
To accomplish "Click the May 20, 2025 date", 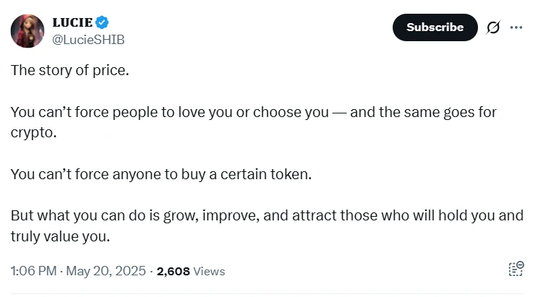I will tap(106, 271).
